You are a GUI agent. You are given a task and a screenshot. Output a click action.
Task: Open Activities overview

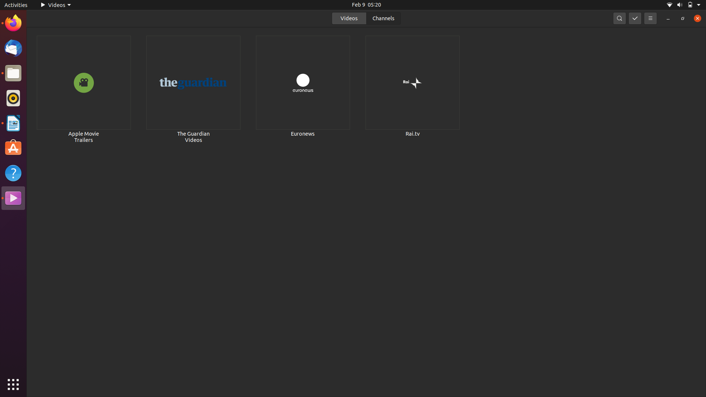click(16, 5)
